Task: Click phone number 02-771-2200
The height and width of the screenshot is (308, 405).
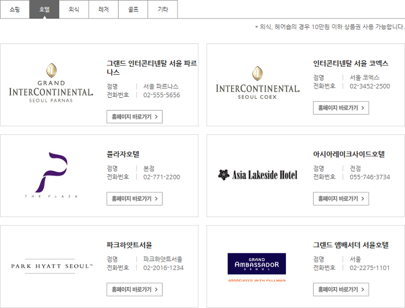Action: click(161, 177)
